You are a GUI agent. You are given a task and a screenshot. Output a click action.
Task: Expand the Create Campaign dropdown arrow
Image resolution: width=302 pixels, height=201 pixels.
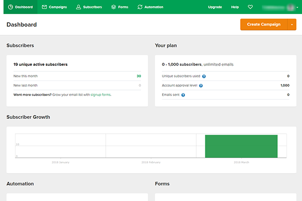pos(292,25)
